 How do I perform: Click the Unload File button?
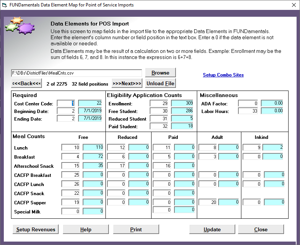[x=160, y=83]
